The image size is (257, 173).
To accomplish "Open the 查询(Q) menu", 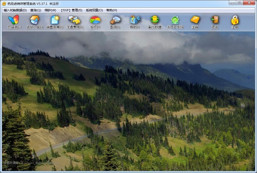I will [36, 10].
